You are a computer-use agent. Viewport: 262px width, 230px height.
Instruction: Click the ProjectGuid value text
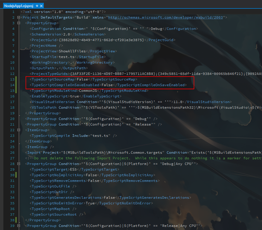pyautogui.click(x=101, y=40)
